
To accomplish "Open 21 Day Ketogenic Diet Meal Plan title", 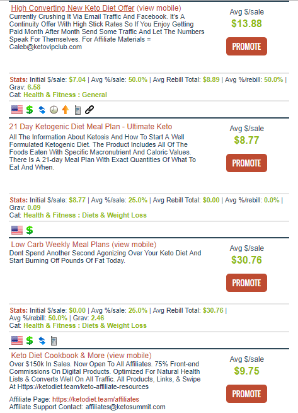I will (91, 127).
